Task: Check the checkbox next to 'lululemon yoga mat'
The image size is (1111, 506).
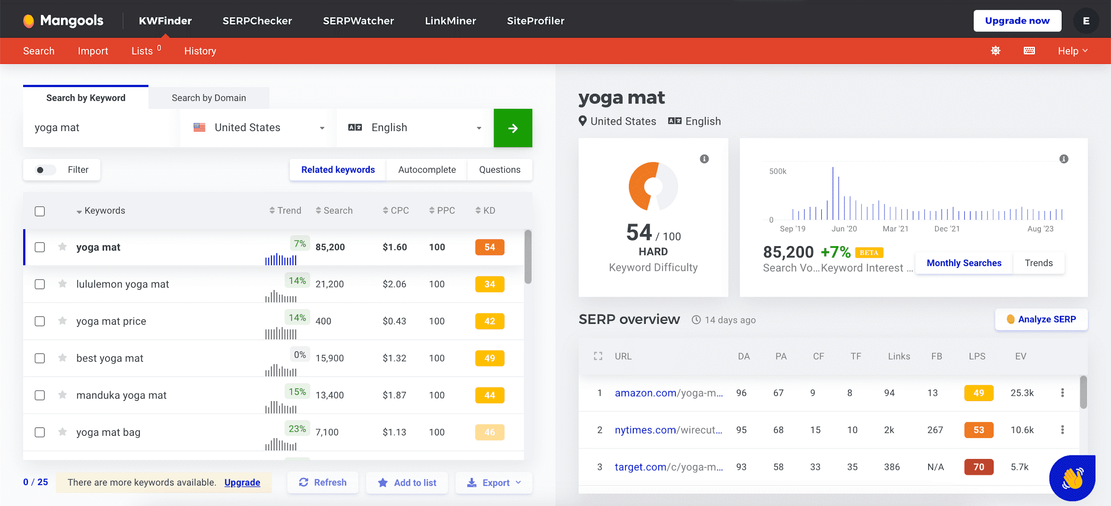Action: [40, 284]
